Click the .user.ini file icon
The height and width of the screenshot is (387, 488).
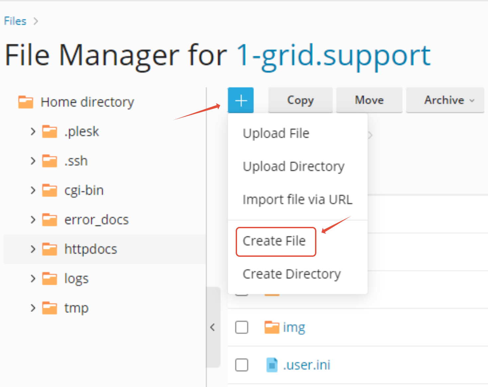[x=272, y=365]
